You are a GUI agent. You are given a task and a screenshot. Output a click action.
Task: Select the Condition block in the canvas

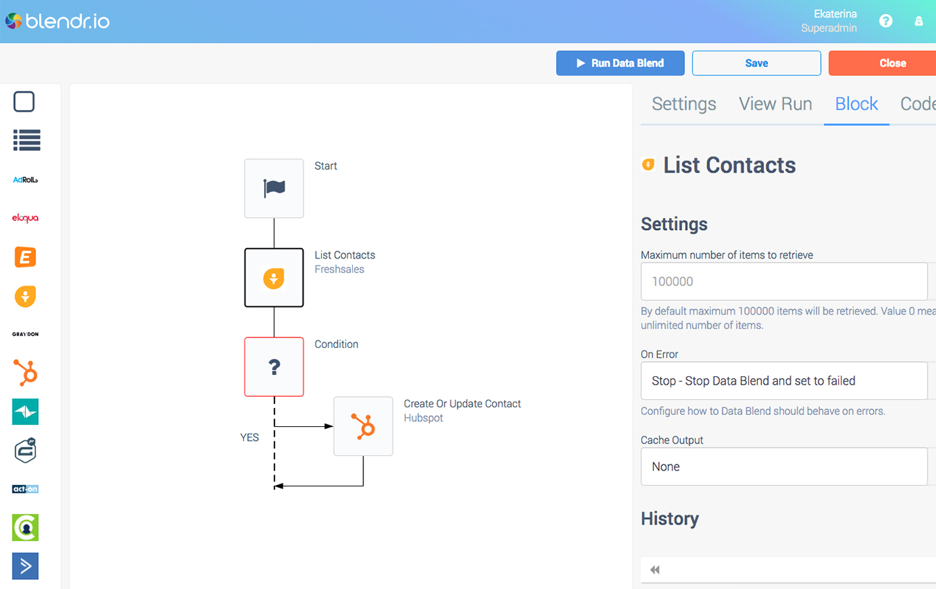click(x=274, y=367)
